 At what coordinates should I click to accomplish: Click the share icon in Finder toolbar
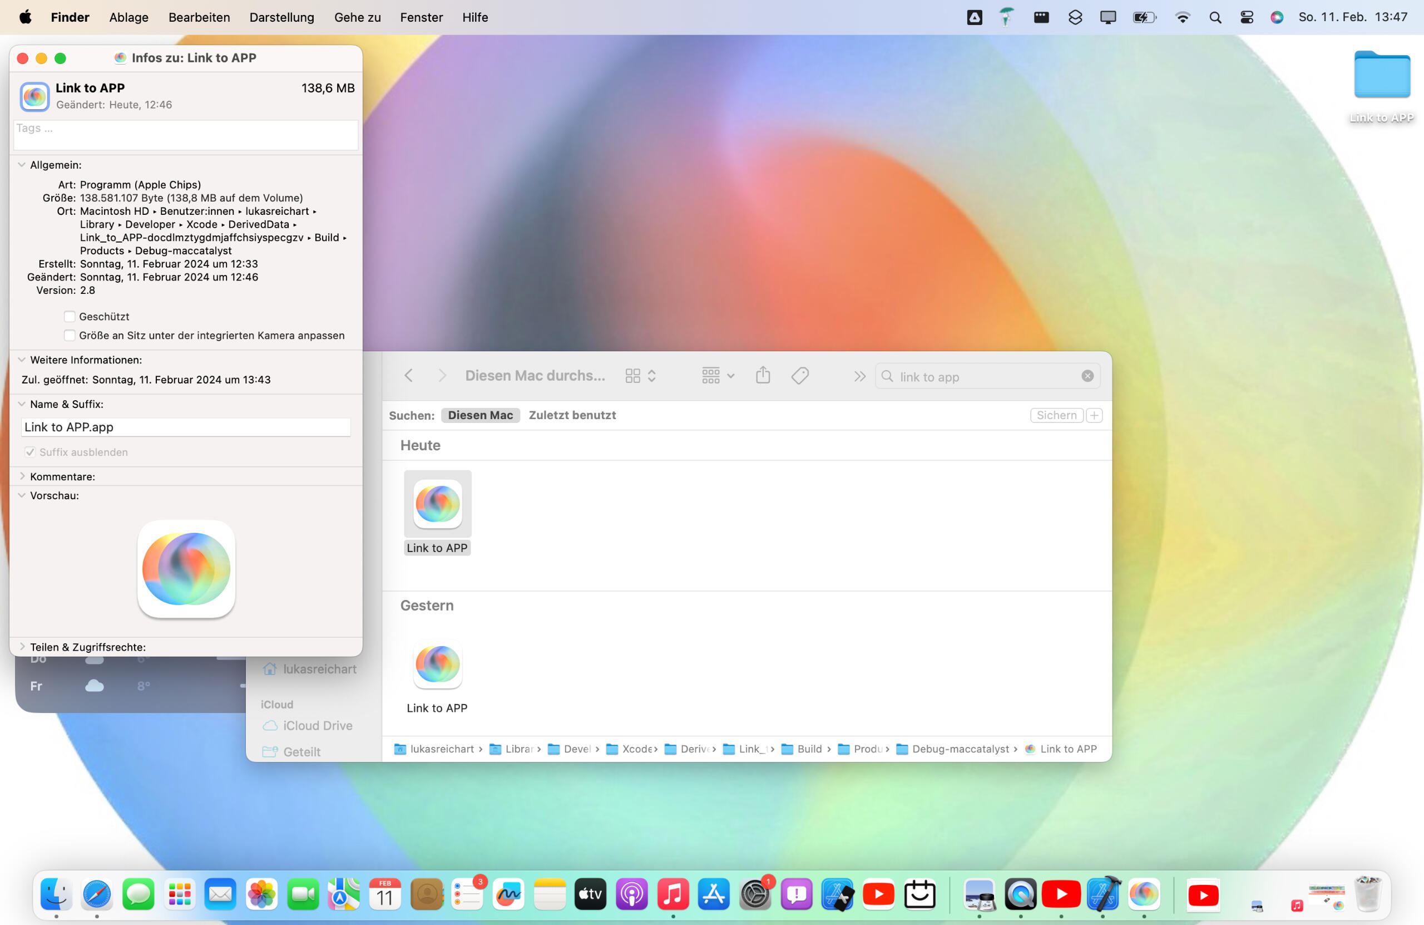pos(762,376)
